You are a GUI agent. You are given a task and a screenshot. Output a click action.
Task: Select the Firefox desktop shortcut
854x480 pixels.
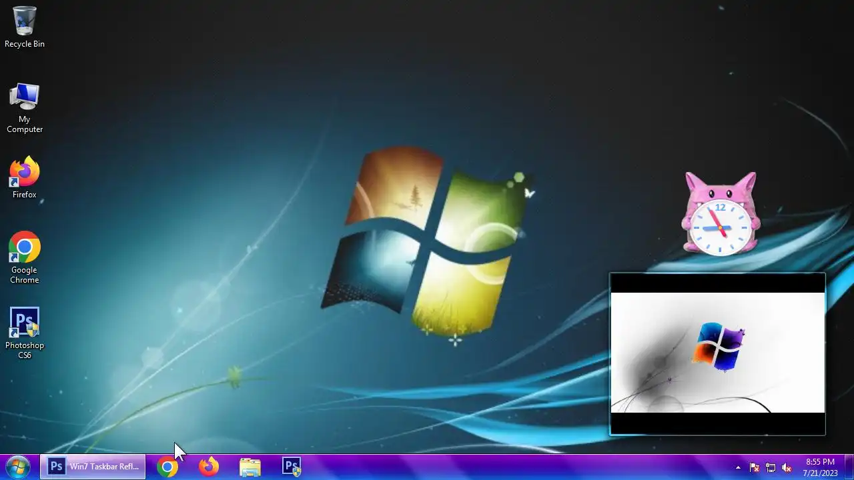[25, 177]
